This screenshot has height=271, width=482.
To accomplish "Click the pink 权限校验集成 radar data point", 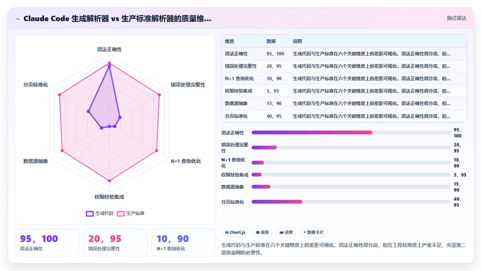I will (x=109, y=181).
